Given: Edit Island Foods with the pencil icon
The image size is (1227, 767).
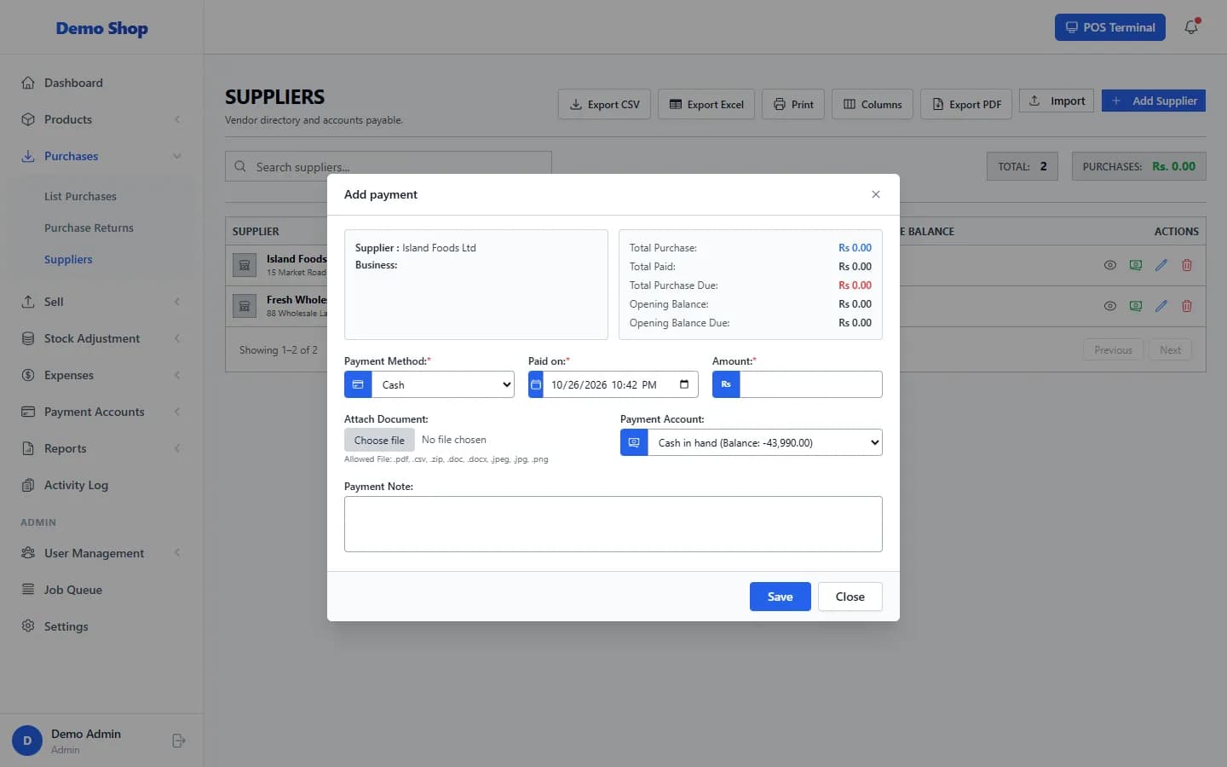Looking at the screenshot, I should pyautogui.click(x=1161, y=265).
